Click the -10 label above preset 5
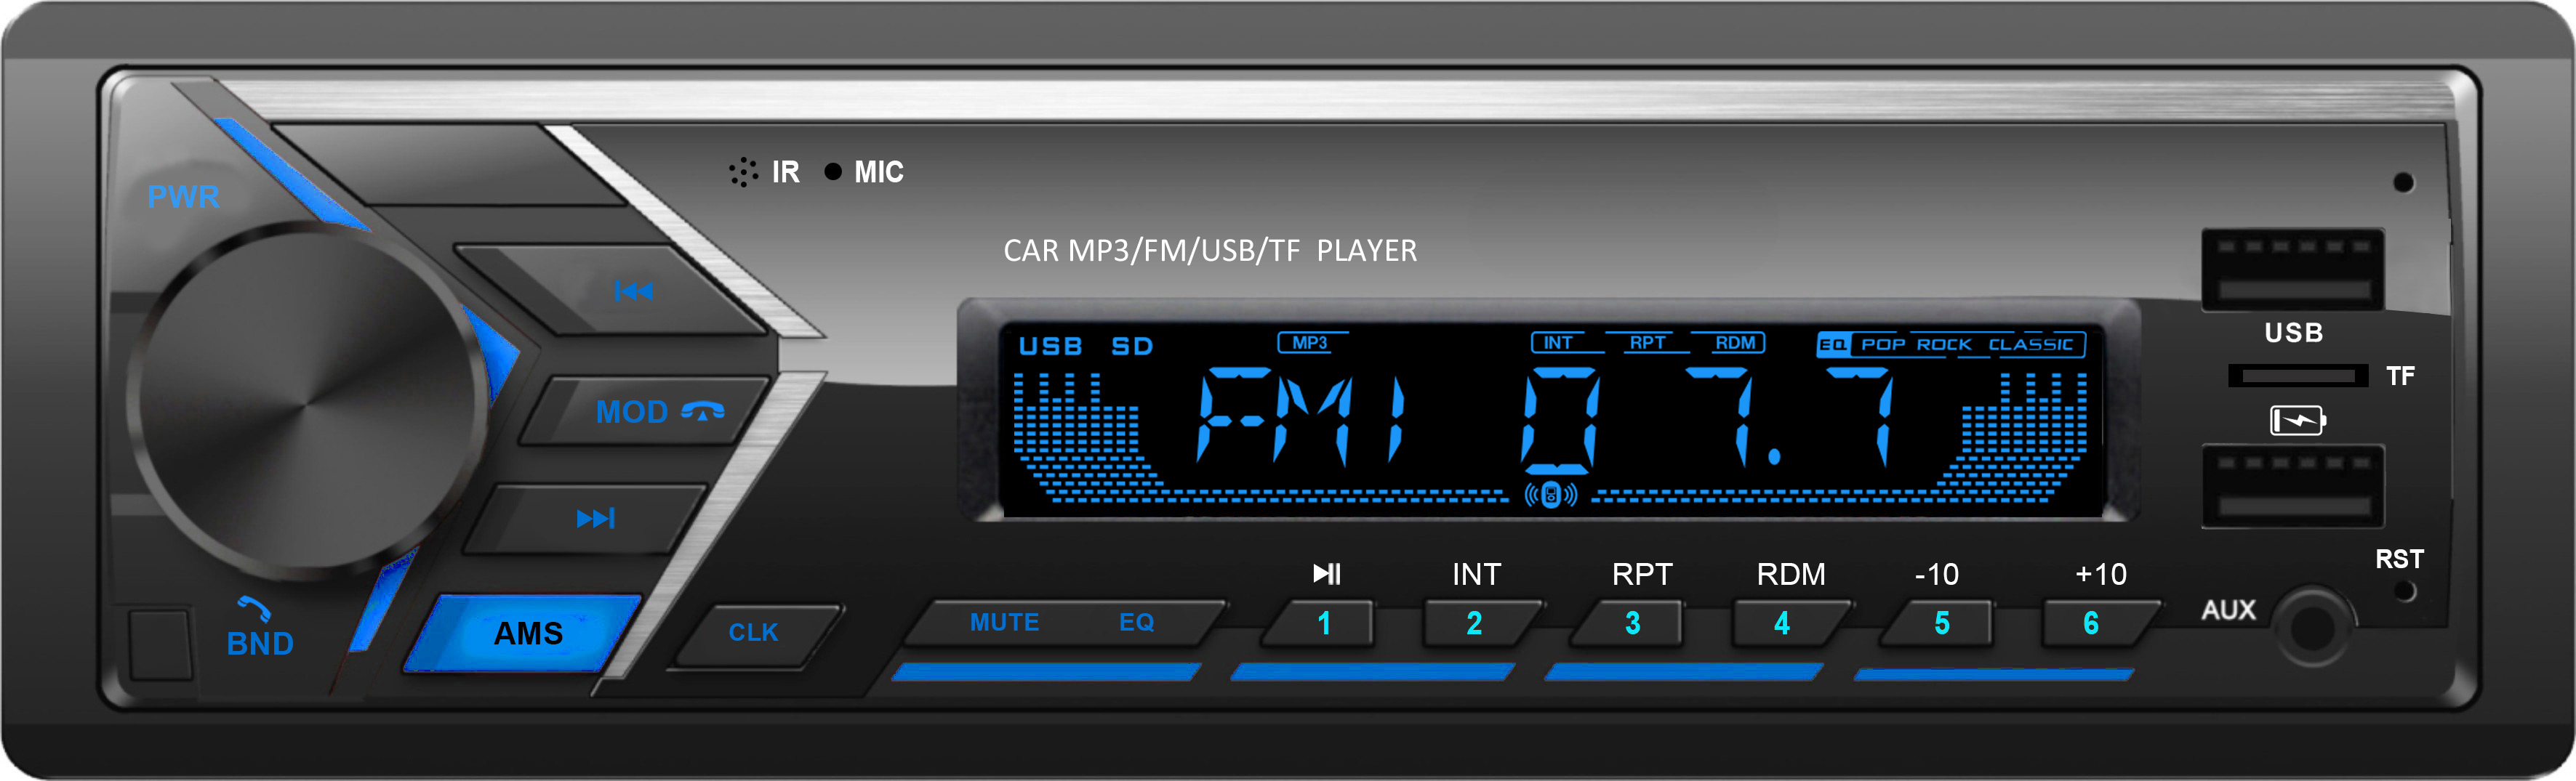 point(1936,574)
